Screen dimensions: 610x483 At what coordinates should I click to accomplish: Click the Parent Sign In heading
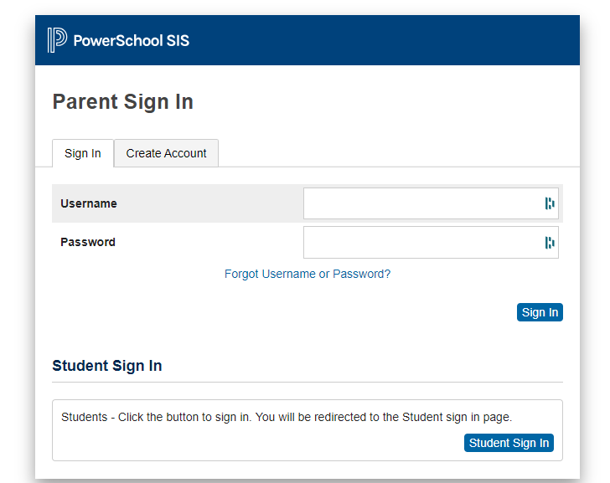tap(123, 102)
